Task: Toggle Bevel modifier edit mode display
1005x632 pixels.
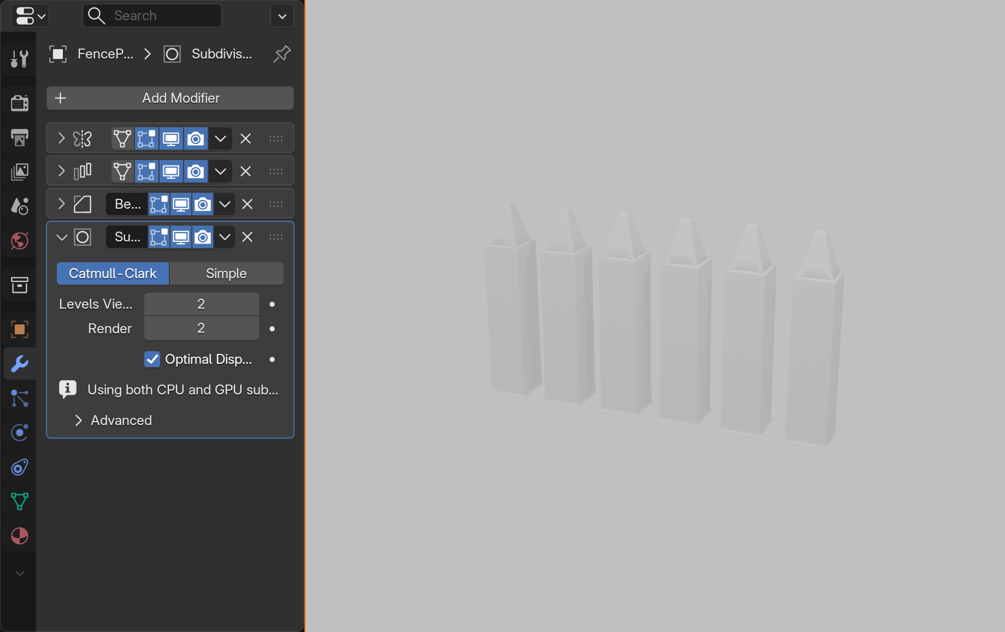Action: [159, 204]
